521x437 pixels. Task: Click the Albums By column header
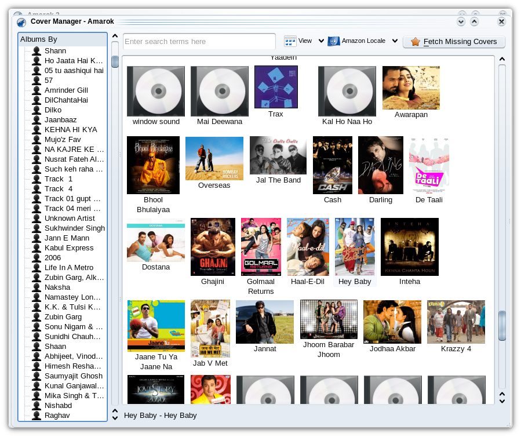pyautogui.click(x=63, y=39)
